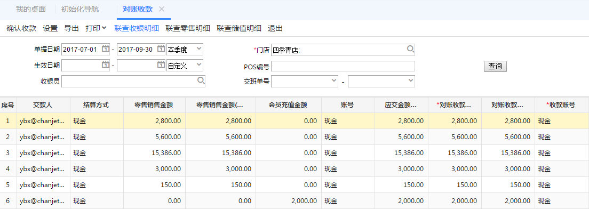This screenshot has width=589, height=209.
Task: Open the first 交班单号 dropdown
Action: click(x=305, y=81)
